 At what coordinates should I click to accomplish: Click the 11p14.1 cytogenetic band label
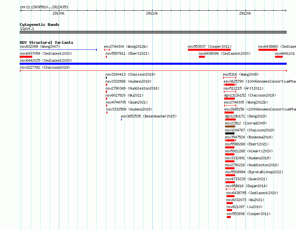tap(27, 29)
